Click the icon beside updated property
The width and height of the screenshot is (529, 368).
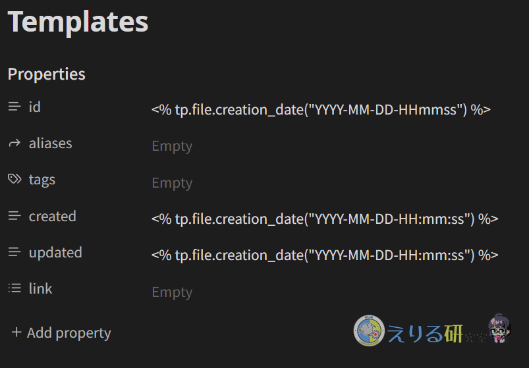(14, 252)
